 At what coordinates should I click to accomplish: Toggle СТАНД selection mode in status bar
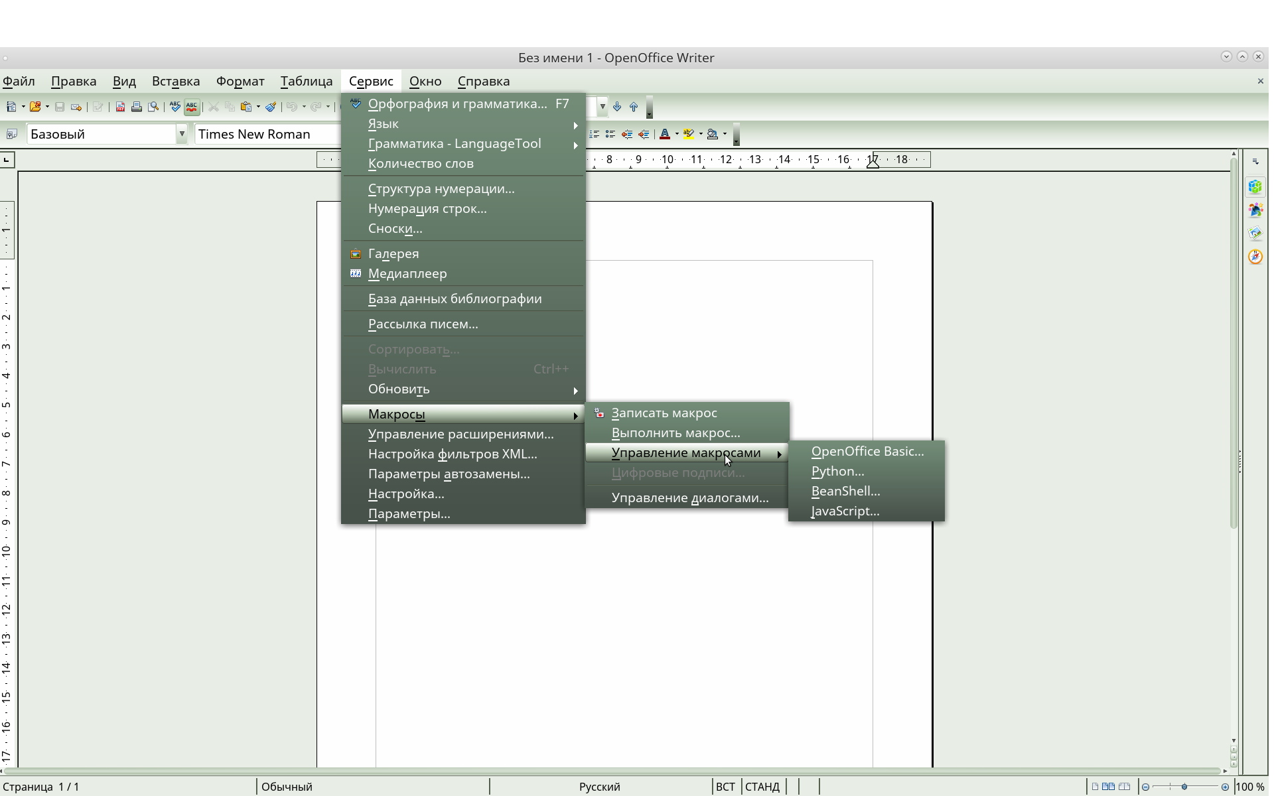(x=762, y=787)
